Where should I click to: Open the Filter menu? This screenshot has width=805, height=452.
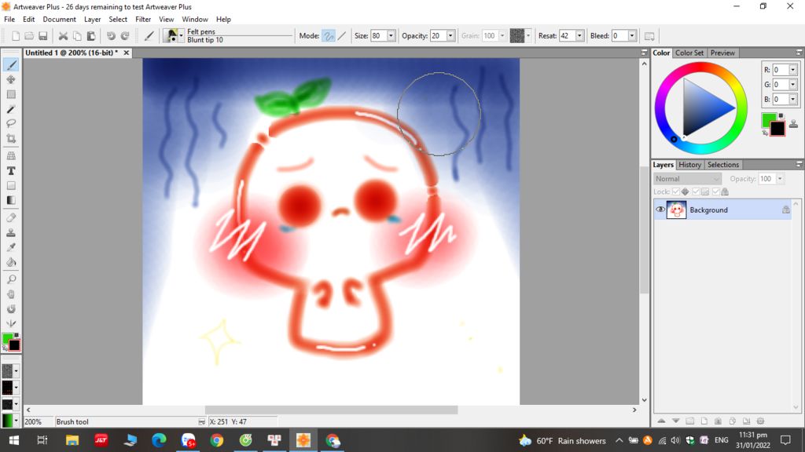(143, 19)
